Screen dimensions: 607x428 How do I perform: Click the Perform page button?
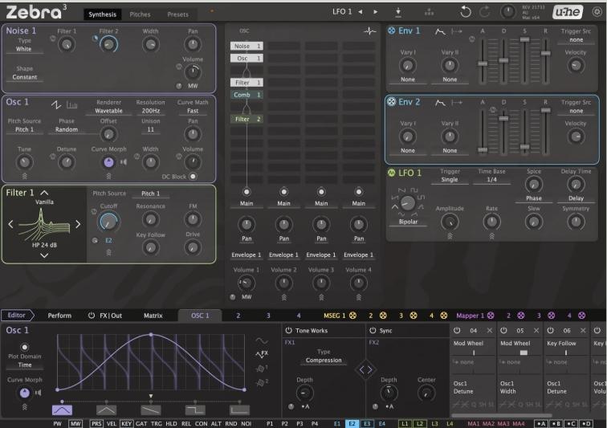pyautogui.click(x=59, y=316)
